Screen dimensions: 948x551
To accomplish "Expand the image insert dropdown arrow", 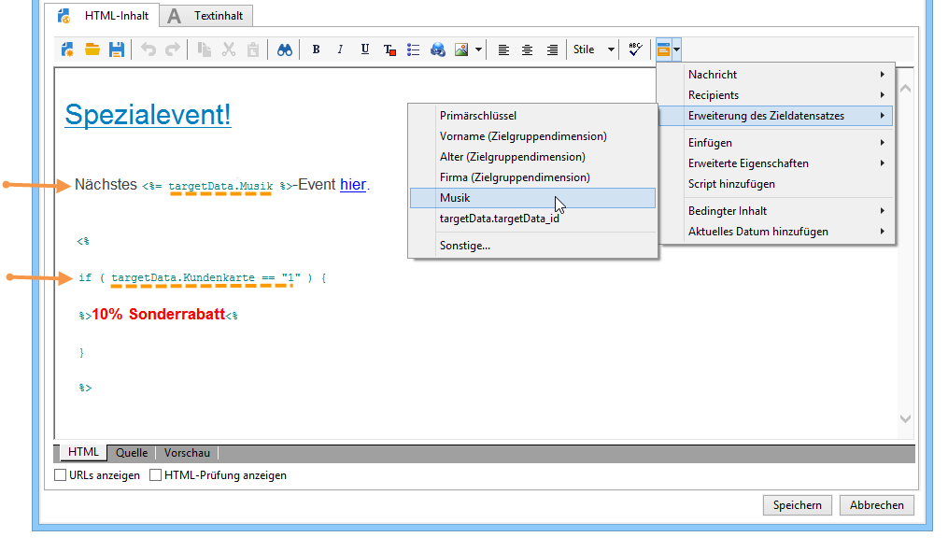I will click(x=478, y=49).
